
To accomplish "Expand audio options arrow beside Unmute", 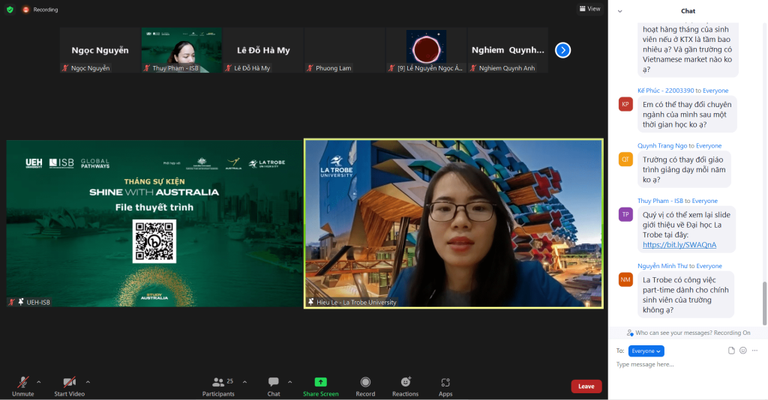I will pyautogui.click(x=39, y=381).
